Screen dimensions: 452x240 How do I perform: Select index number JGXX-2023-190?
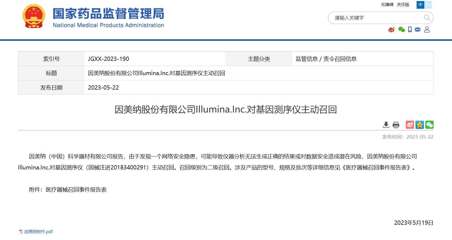[x=108, y=59]
